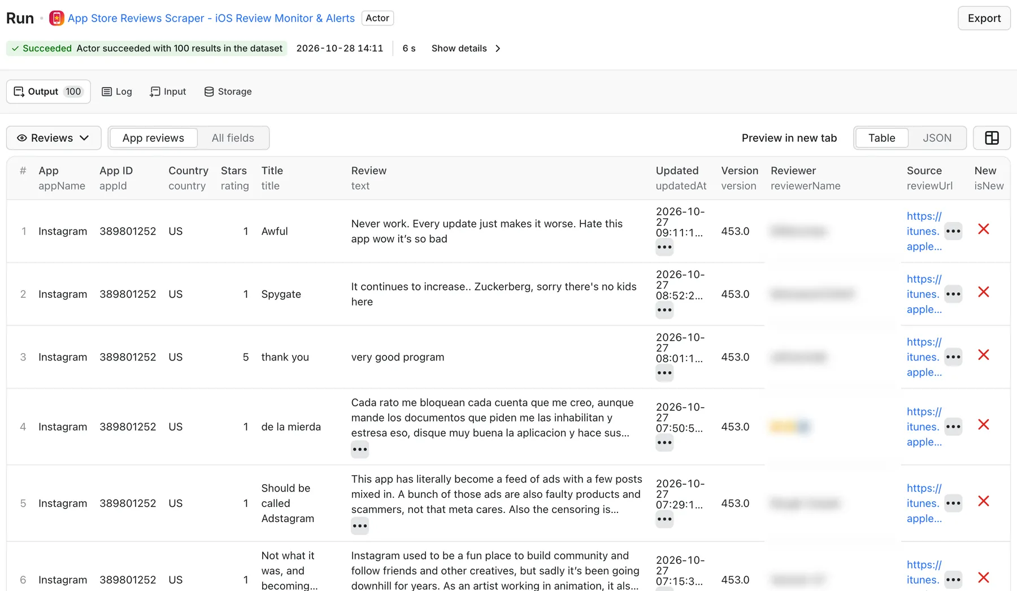Open the Log tab
The width and height of the screenshot is (1017, 591).
[117, 92]
